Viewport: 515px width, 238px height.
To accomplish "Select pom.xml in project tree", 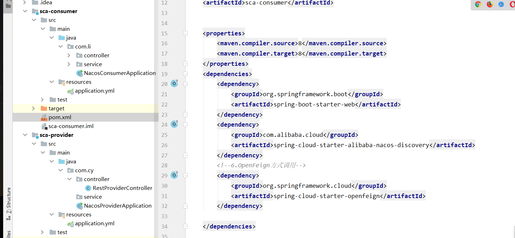I will (x=60, y=117).
